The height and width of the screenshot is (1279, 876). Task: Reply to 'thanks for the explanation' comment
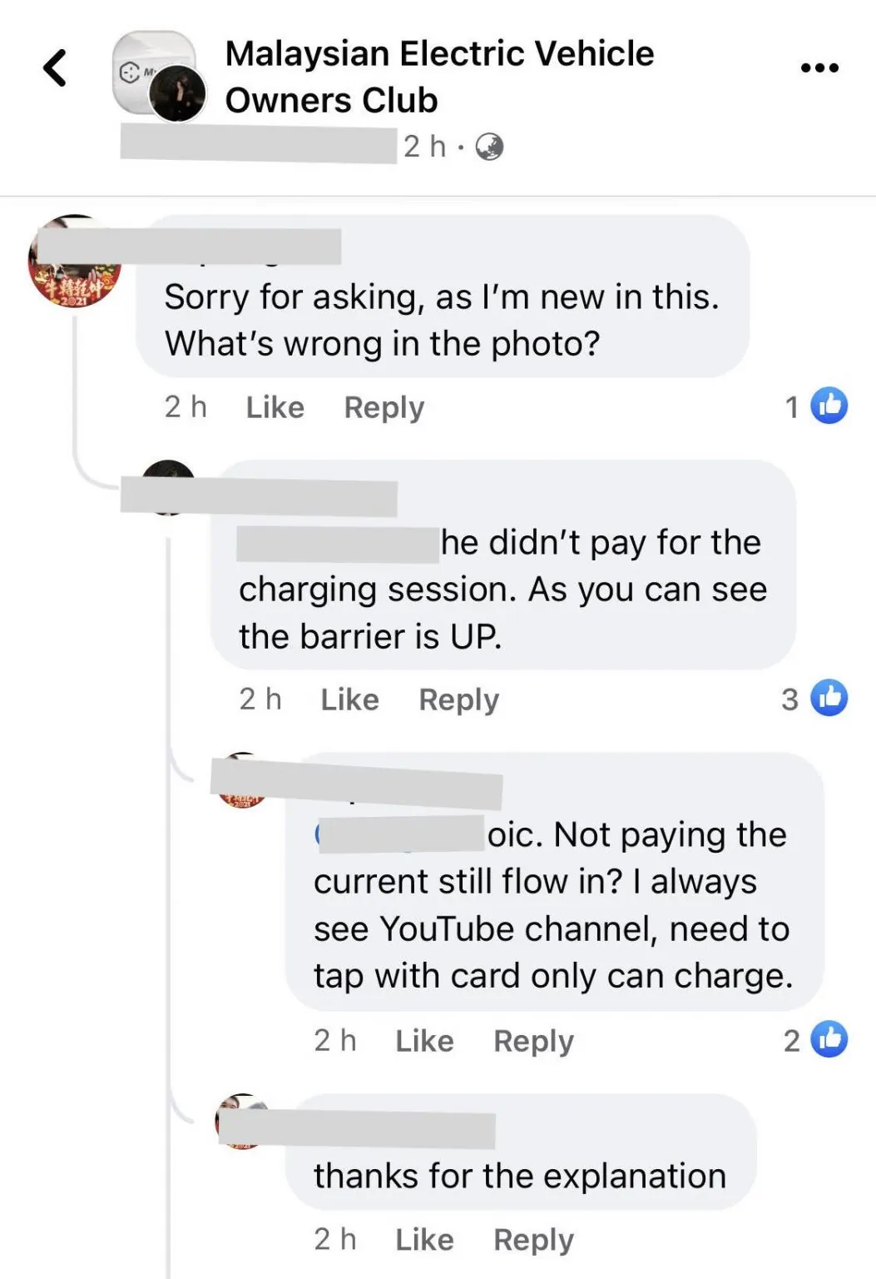click(x=534, y=1240)
